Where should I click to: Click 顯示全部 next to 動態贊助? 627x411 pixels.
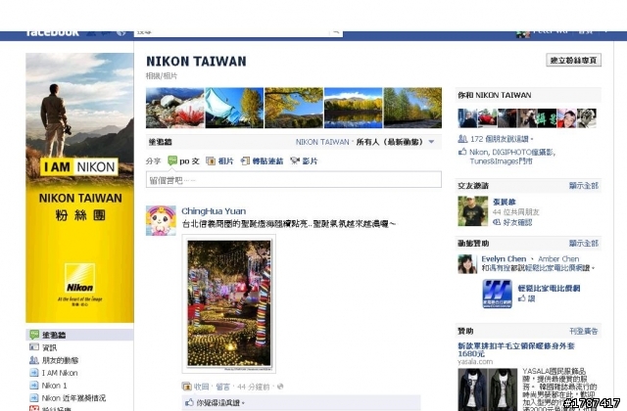click(x=584, y=244)
